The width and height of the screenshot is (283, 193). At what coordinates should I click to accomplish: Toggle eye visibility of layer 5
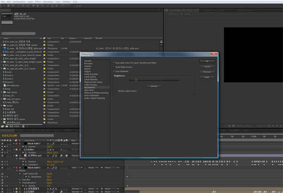coord(2,189)
